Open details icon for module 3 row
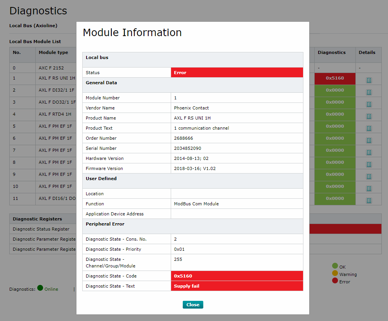The width and height of the screenshot is (388, 321). 369,104
